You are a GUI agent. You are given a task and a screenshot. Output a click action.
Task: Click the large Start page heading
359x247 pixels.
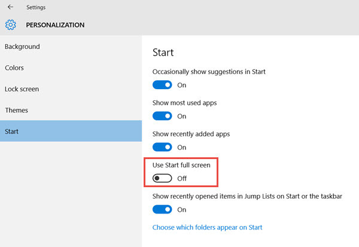[163, 53]
